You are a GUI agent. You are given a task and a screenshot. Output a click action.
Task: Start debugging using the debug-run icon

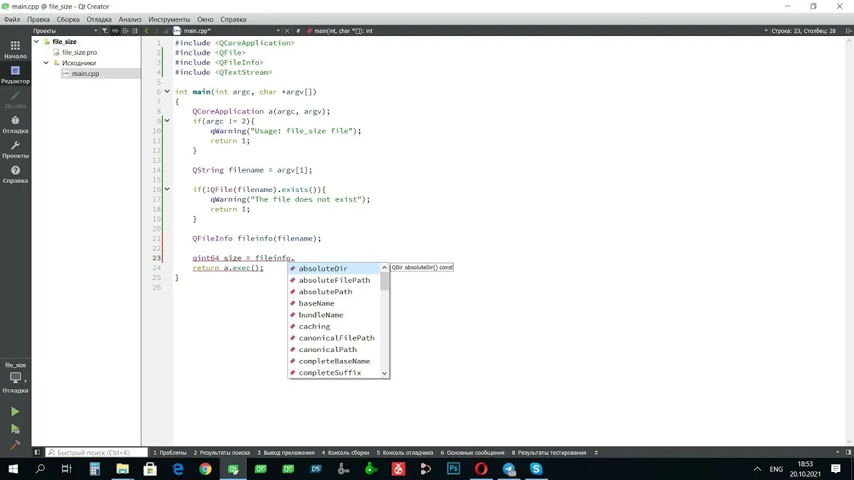(x=15, y=427)
